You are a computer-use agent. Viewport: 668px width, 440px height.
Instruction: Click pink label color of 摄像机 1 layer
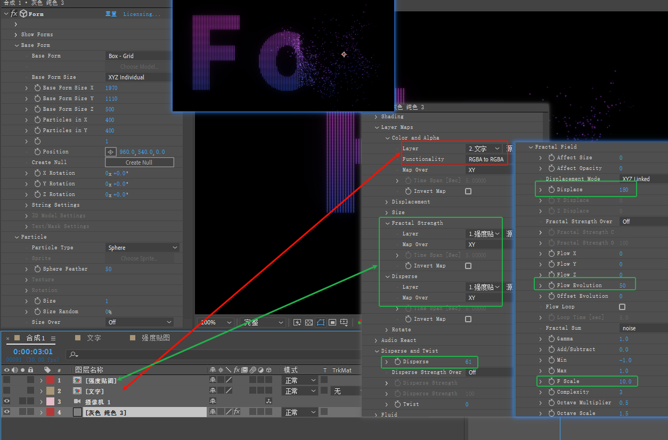click(x=50, y=402)
